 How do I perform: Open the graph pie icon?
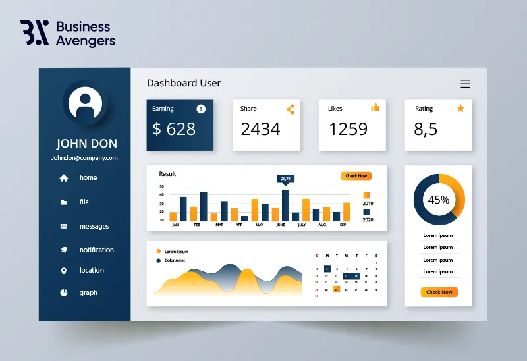(x=63, y=292)
